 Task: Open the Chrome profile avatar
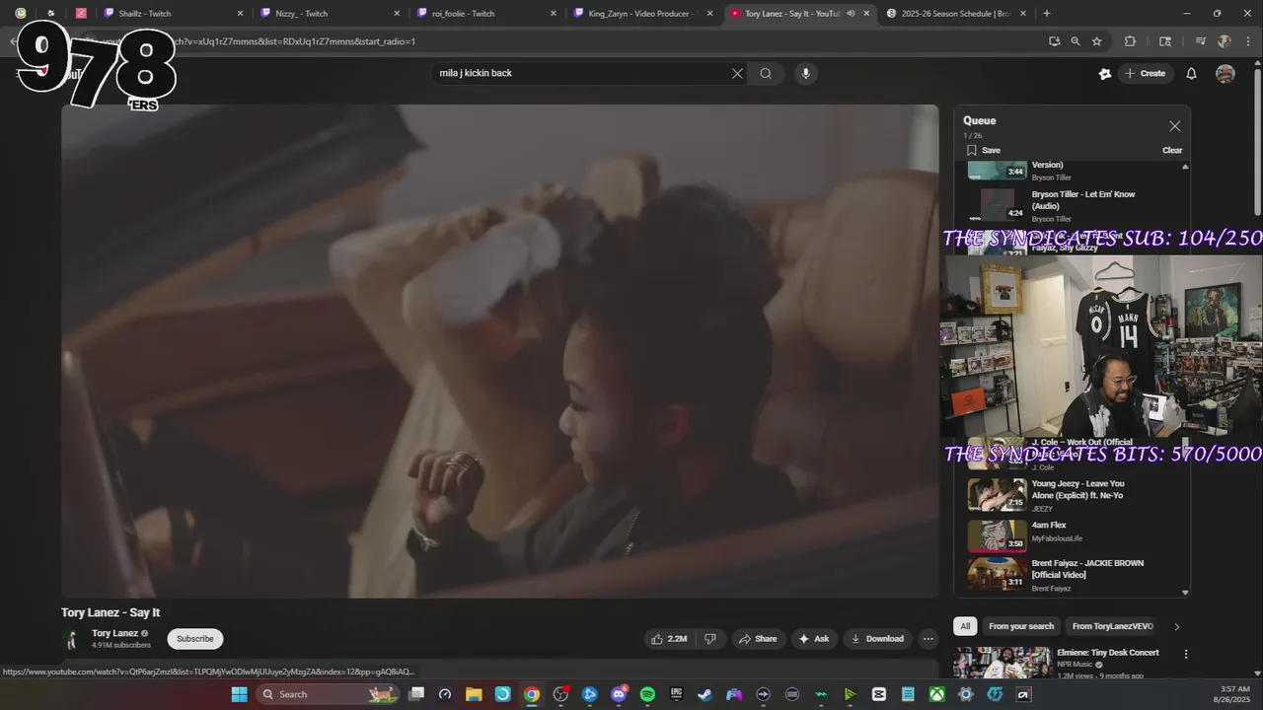pyautogui.click(x=1225, y=41)
